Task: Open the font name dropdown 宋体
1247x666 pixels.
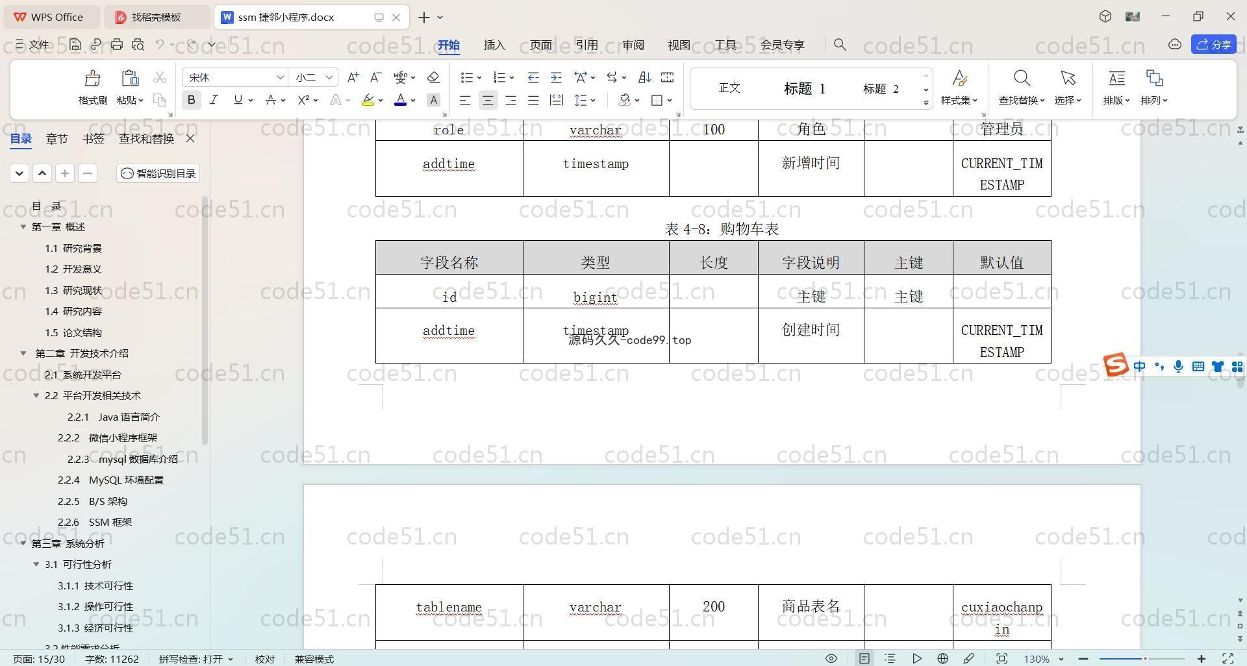Action: pos(281,77)
